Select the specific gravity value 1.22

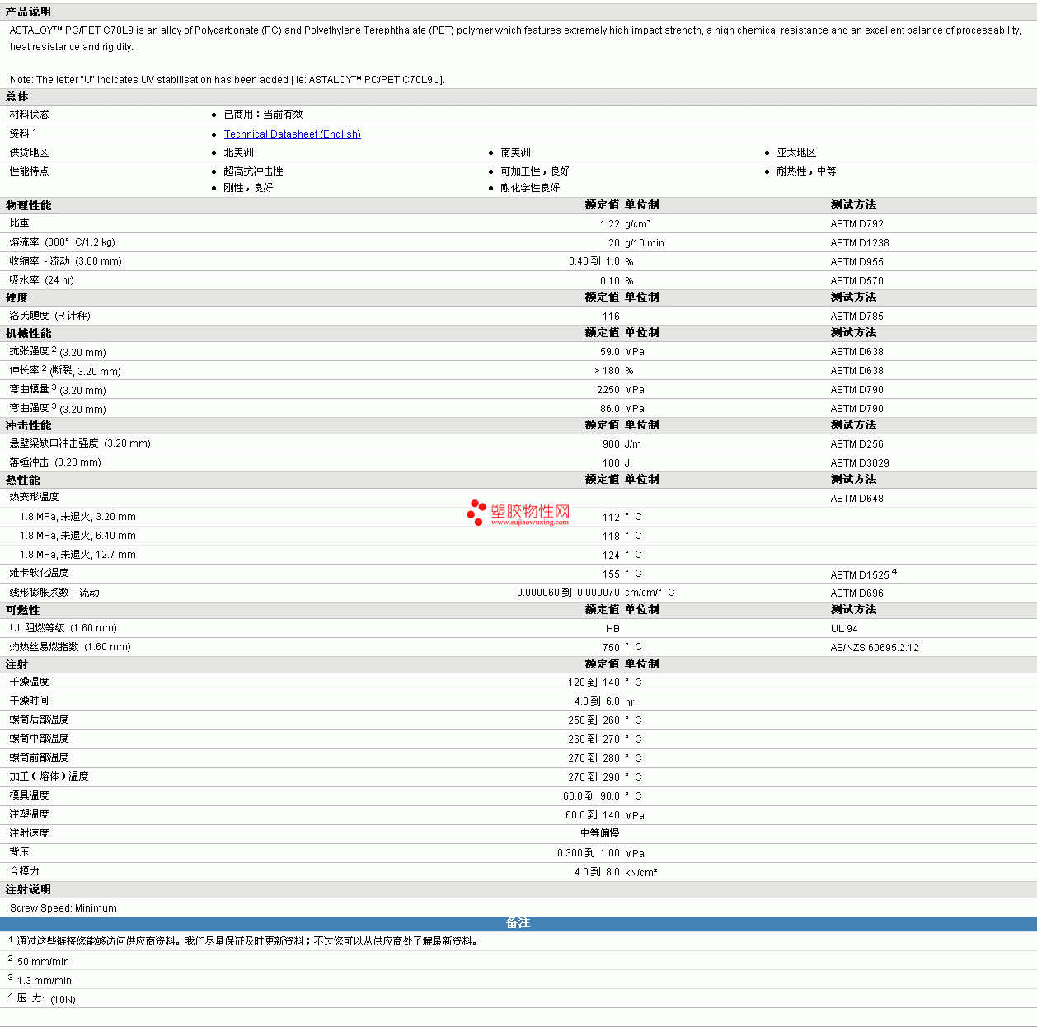(x=610, y=224)
